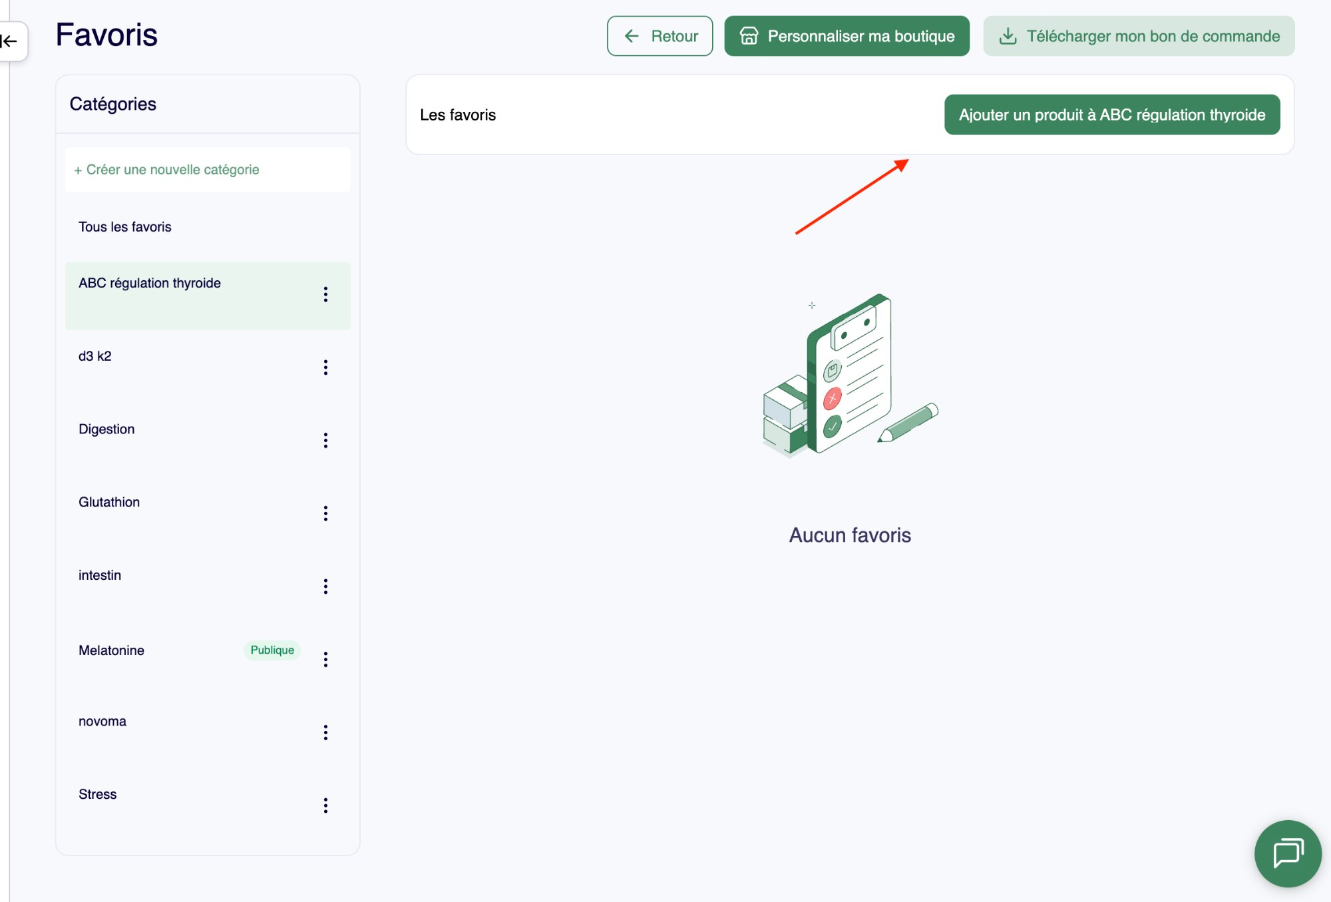1331x902 pixels.
Task: Open the kebab menu for novoma
Action: click(326, 732)
